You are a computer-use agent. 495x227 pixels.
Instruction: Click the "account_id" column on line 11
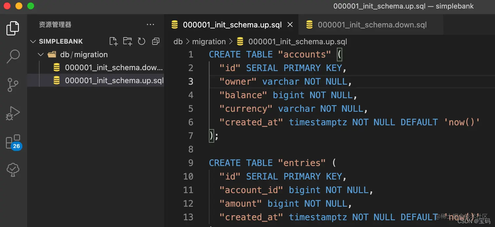point(251,190)
